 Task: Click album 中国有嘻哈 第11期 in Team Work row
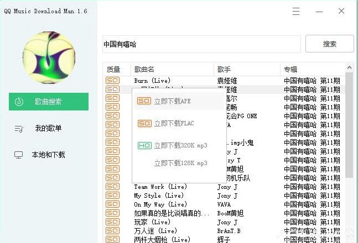[x=312, y=187]
